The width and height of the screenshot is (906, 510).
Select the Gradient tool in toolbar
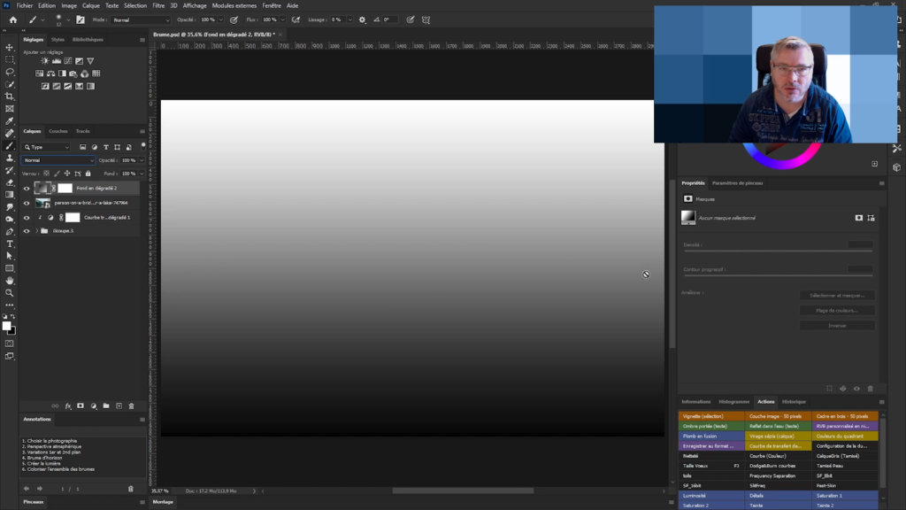tap(9, 195)
